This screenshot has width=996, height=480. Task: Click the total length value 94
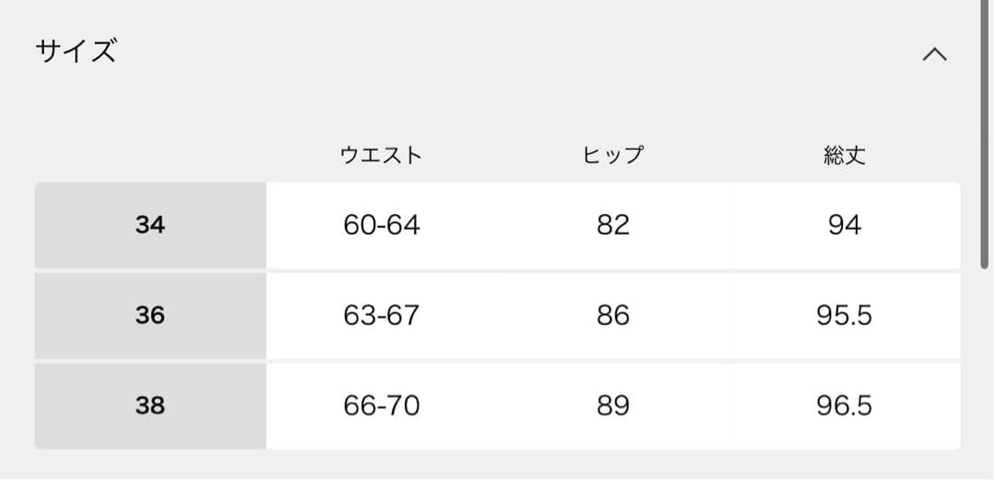pyautogui.click(x=844, y=225)
